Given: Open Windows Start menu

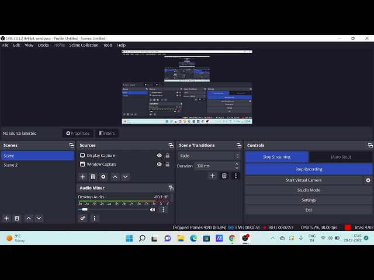Looking at the screenshot, I should tap(129, 238).
